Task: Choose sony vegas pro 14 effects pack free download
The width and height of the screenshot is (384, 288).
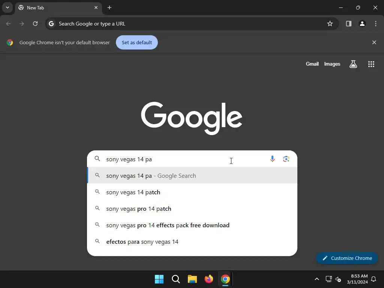Action: [x=192, y=225]
